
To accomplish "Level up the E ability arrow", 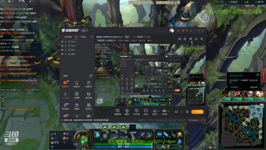I will pos(123,128).
